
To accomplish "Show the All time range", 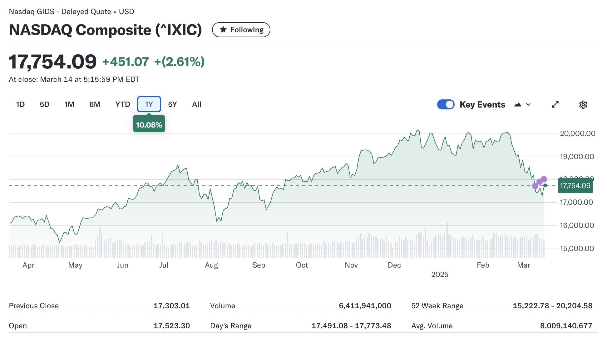I will pyautogui.click(x=197, y=104).
